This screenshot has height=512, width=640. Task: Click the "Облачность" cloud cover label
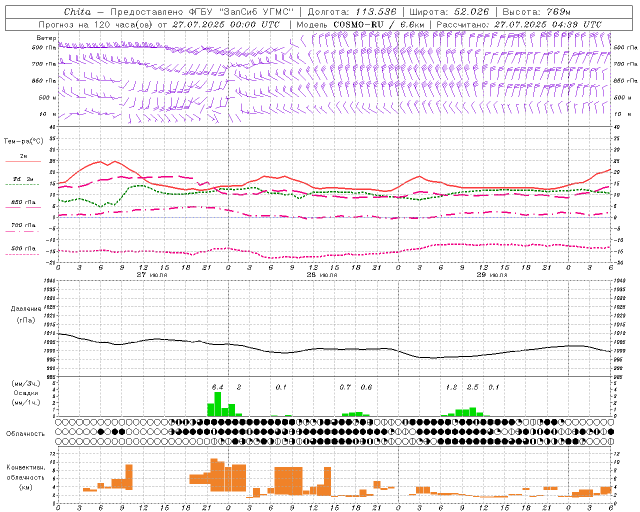point(25,434)
